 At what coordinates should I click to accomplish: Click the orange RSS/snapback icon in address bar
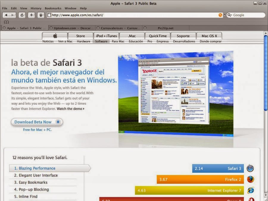click(220, 15)
